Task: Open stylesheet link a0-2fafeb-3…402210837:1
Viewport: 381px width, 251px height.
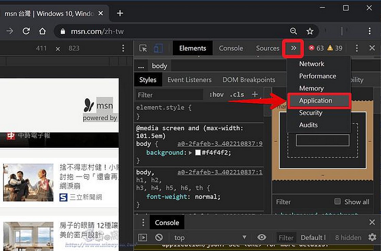Action: click(x=220, y=172)
